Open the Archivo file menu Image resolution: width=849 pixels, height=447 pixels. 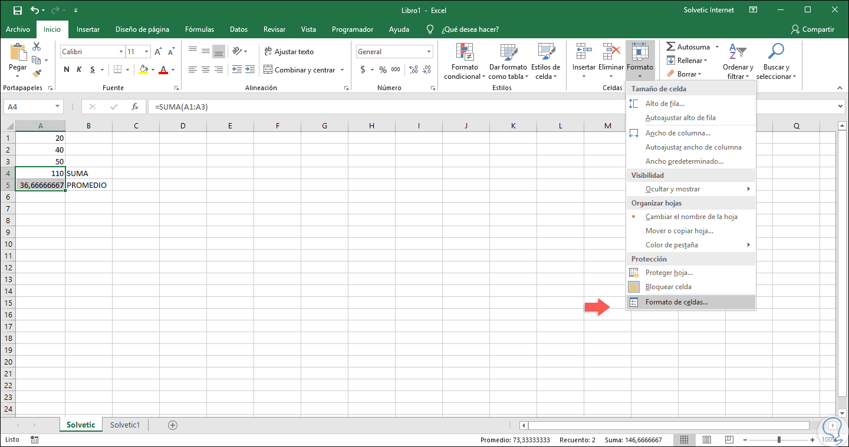[x=18, y=29]
